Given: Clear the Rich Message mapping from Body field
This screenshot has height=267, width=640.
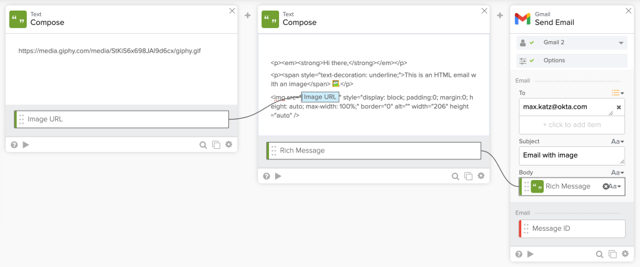Looking at the screenshot, I should (606, 186).
